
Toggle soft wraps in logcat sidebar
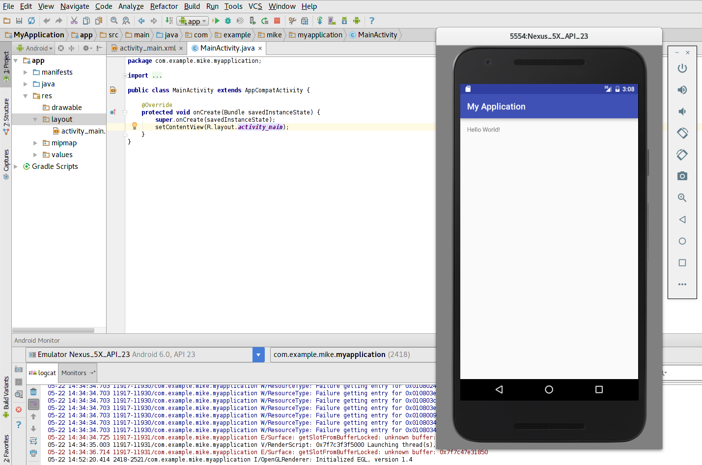(x=33, y=441)
